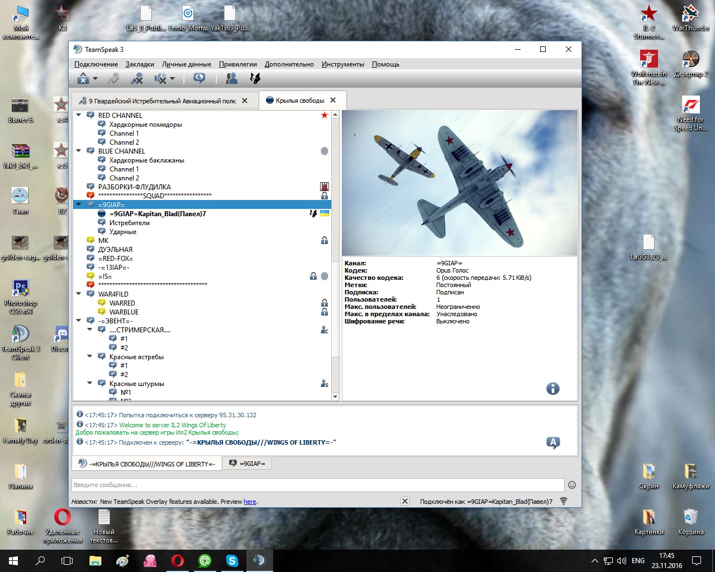715x572 pixels.
Task: Click the blue info icon in the channel panel
Action: pyautogui.click(x=552, y=389)
